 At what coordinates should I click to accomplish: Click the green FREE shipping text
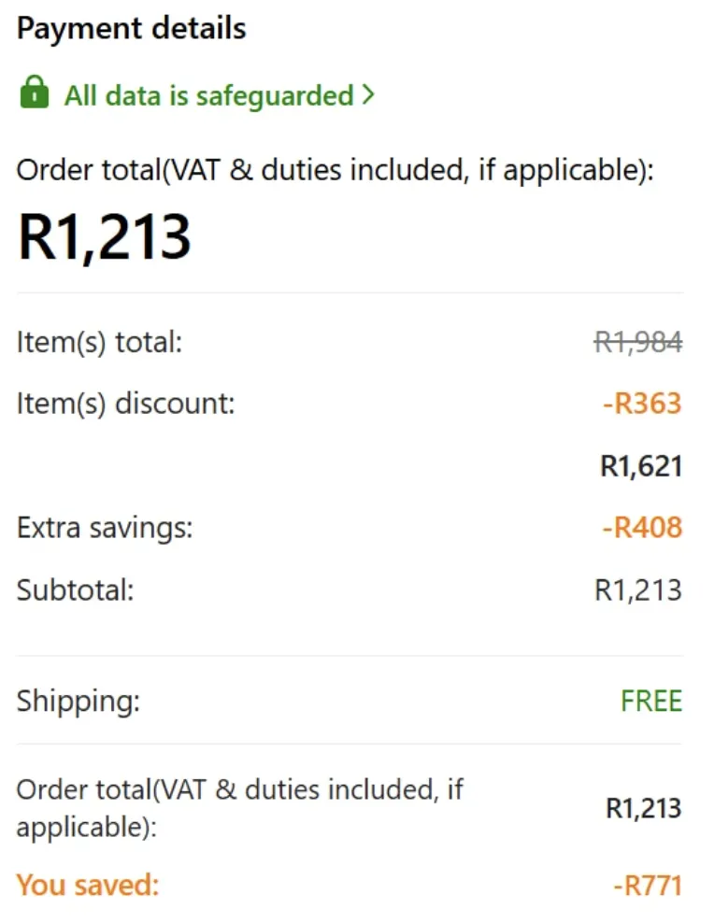(651, 701)
